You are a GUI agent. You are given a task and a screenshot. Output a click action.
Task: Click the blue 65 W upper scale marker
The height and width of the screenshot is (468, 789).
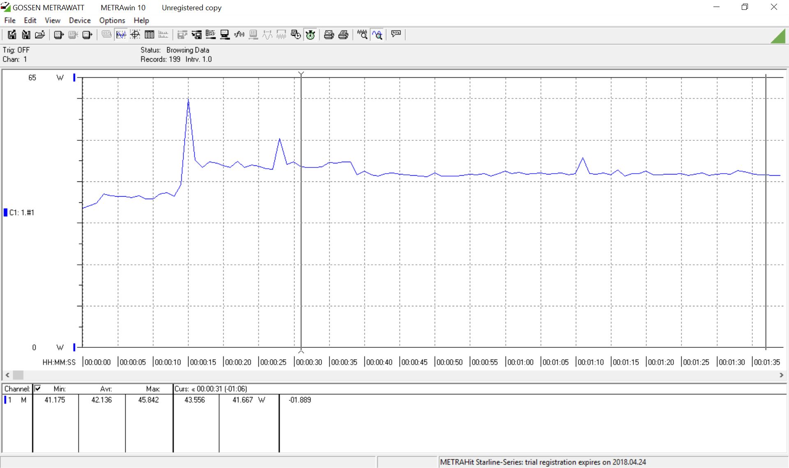pyautogui.click(x=74, y=77)
